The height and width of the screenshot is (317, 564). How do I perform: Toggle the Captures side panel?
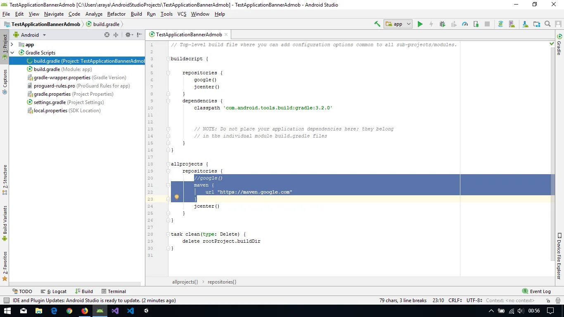coord(5,82)
